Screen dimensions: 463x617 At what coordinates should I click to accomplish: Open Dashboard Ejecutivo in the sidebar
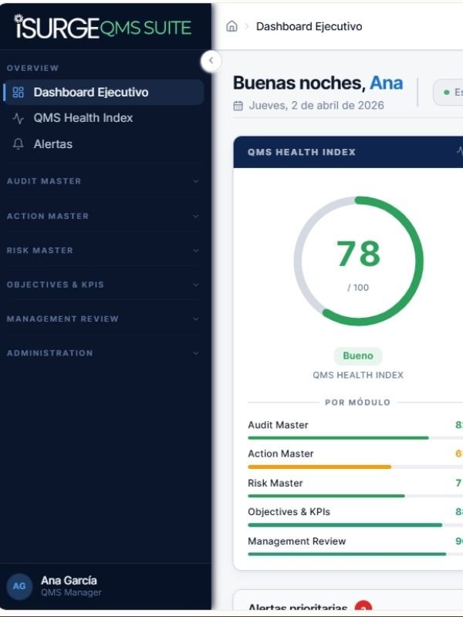point(103,92)
